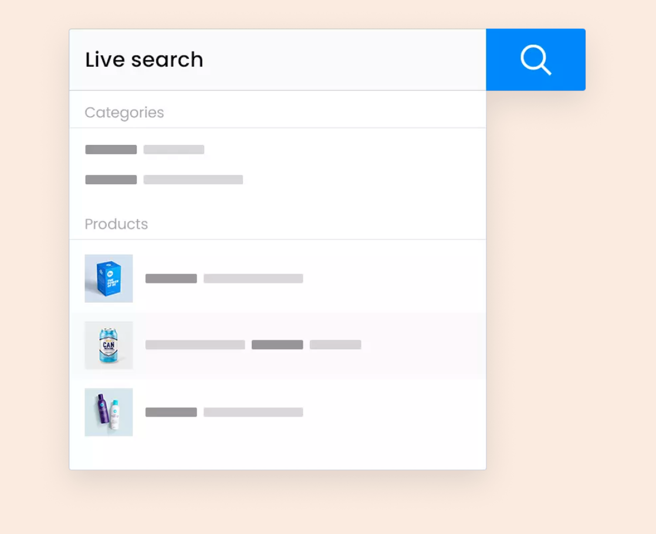Choose the bottles product result text

pos(224,412)
